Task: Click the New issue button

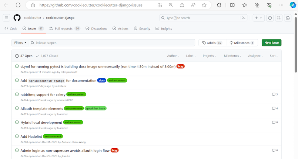Action: 271,43
